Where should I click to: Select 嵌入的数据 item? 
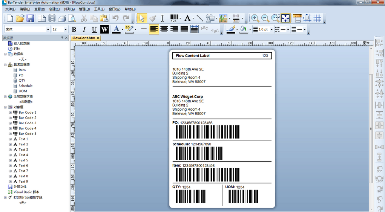[x=21, y=43]
